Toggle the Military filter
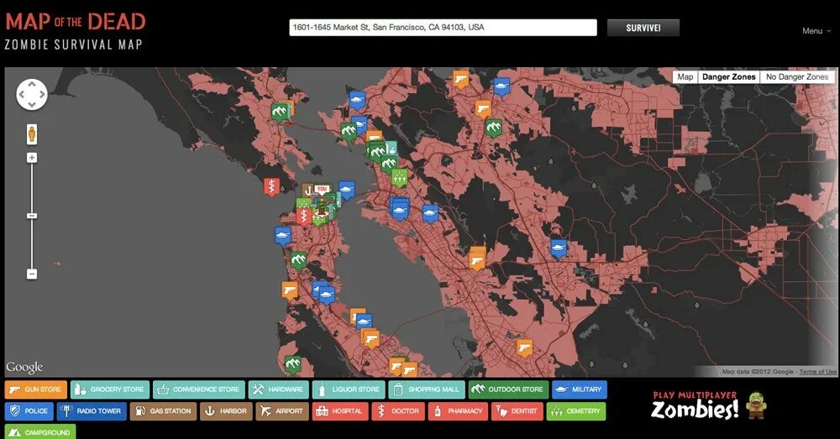 click(580, 389)
